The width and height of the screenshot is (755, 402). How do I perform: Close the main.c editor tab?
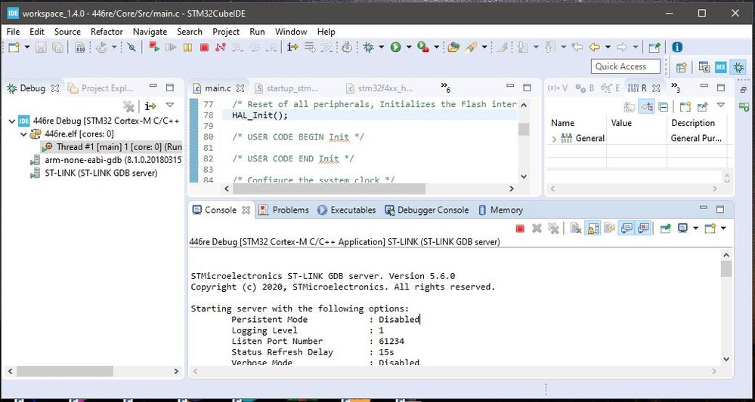click(240, 88)
